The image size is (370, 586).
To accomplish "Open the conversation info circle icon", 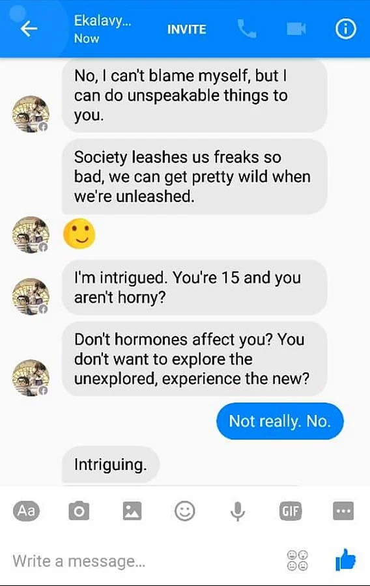I will click(345, 29).
